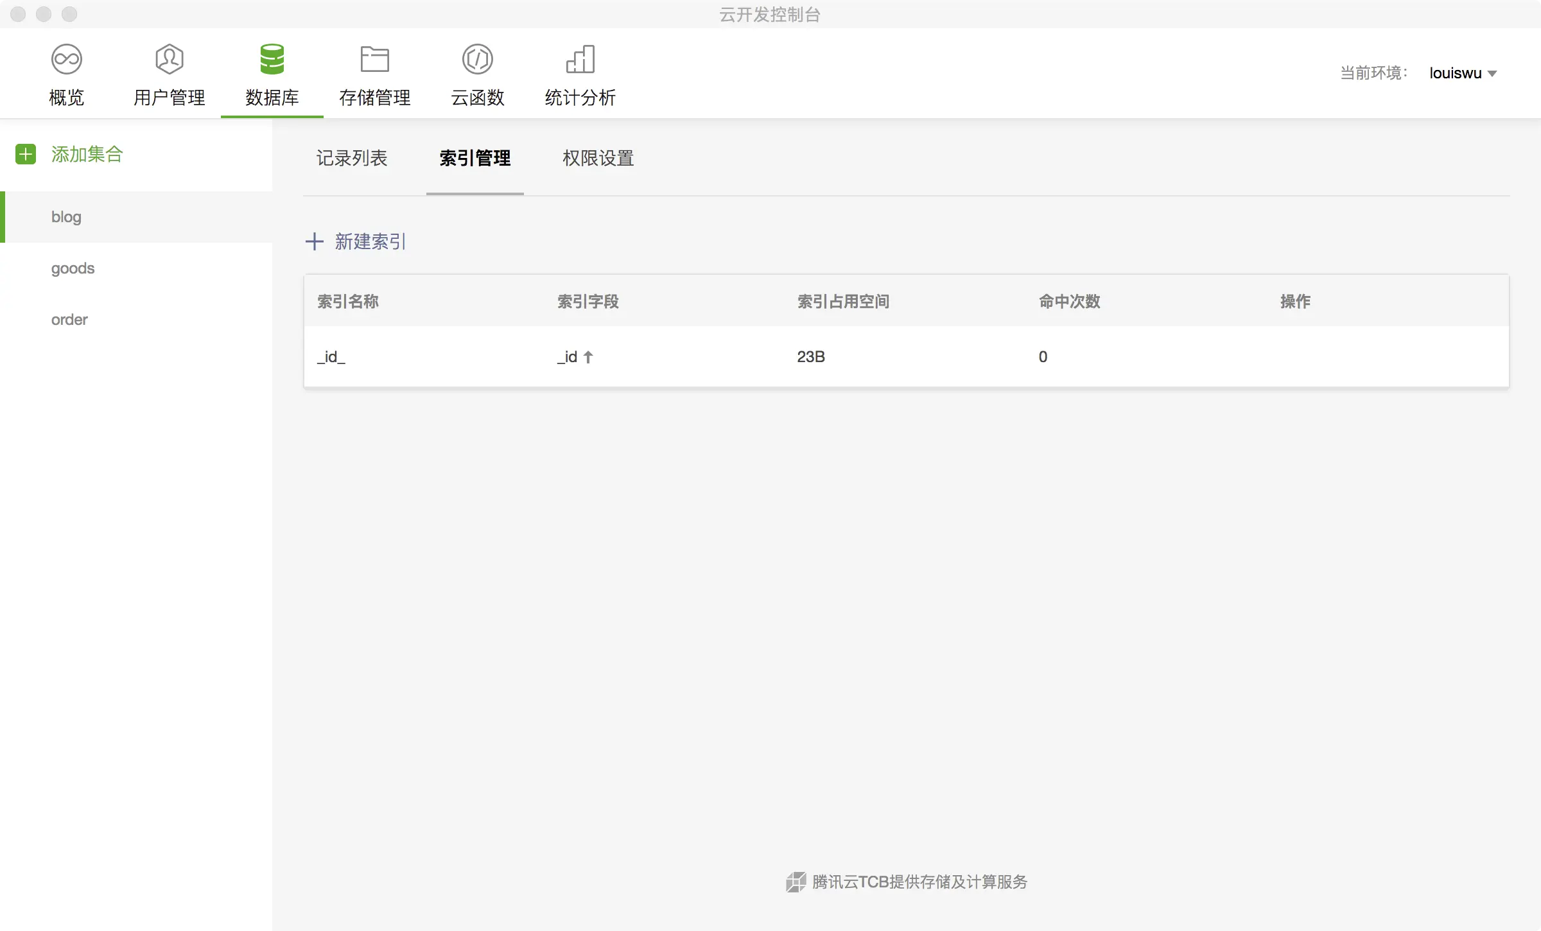
Task: Click the _id_ index row name
Action: point(331,357)
